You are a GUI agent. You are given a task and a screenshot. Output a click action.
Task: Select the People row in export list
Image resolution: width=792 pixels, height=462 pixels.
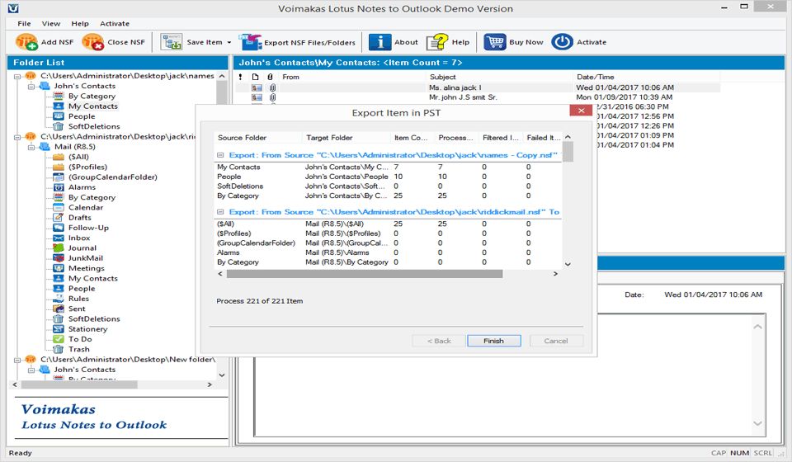pyautogui.click(x=388, y=177)
